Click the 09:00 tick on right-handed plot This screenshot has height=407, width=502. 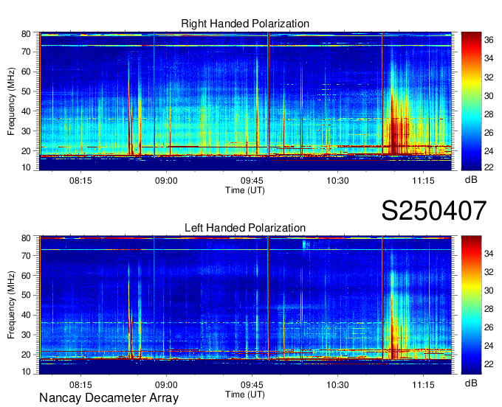tap(166, 181)
